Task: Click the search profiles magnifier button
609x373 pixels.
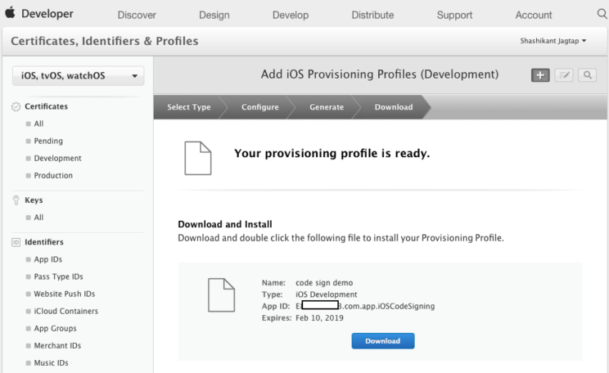Action: [587, 75]
